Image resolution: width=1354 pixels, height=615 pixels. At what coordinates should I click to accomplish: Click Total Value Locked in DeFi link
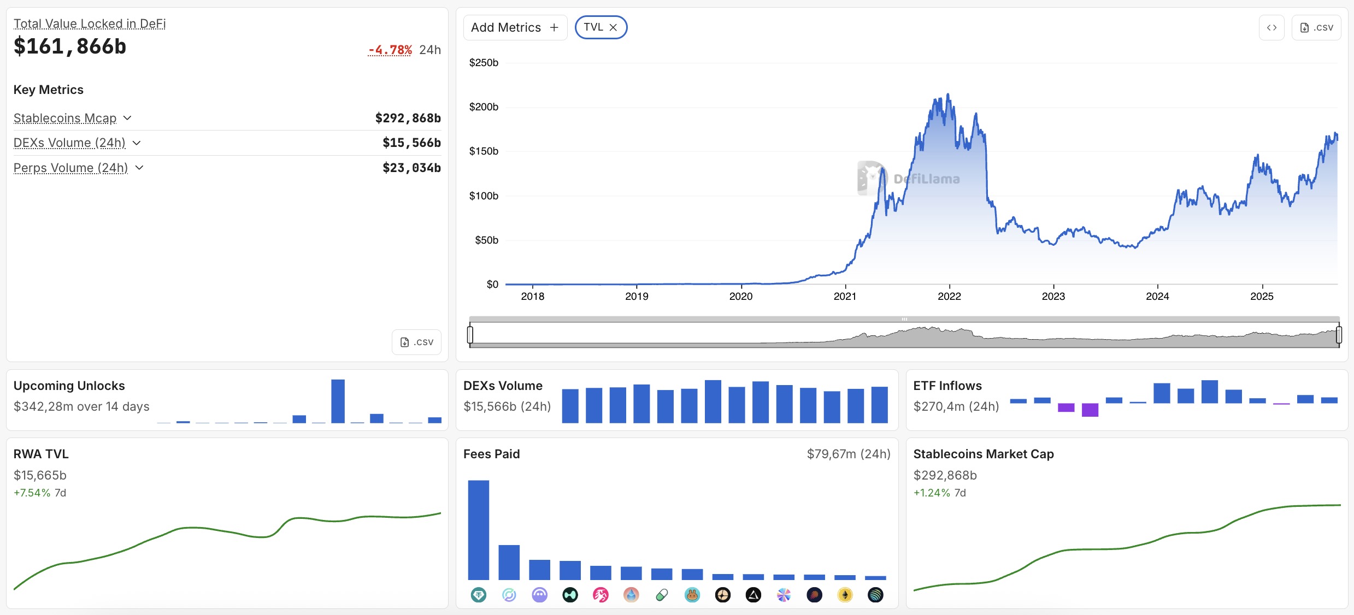tap(90, 23)
